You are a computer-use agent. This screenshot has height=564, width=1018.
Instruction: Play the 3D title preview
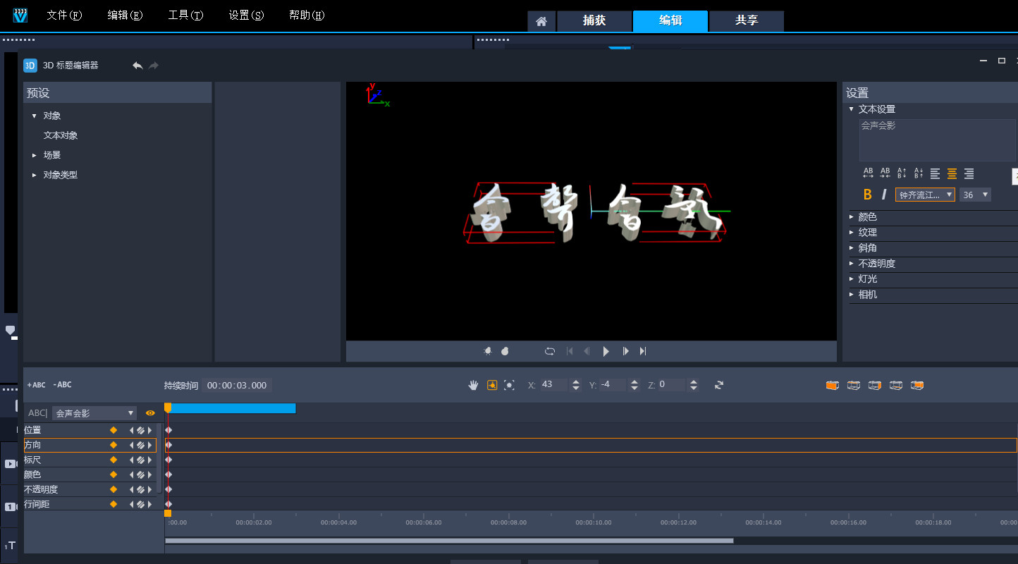point(606,351)
